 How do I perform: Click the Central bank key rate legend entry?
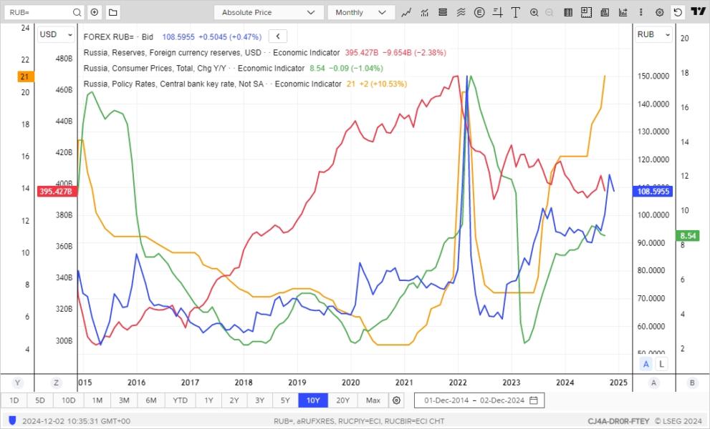click(212, 84)
